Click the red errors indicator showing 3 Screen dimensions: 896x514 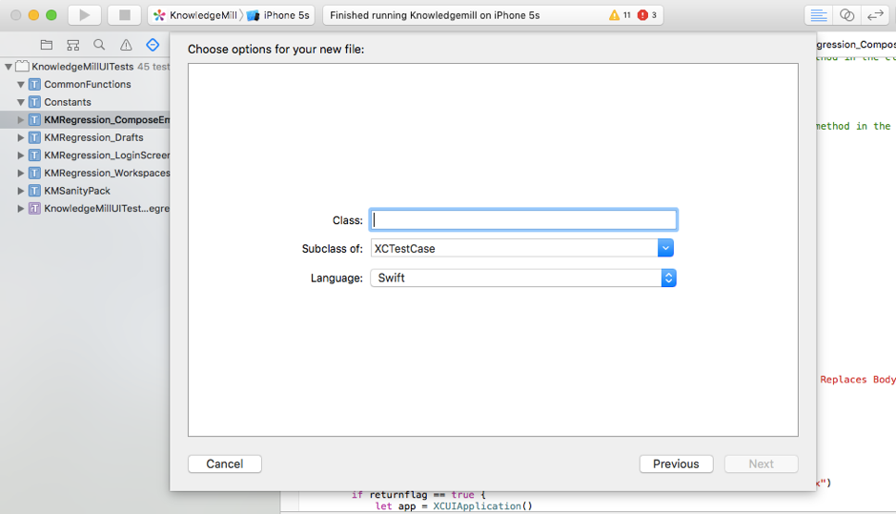[647, 15]
